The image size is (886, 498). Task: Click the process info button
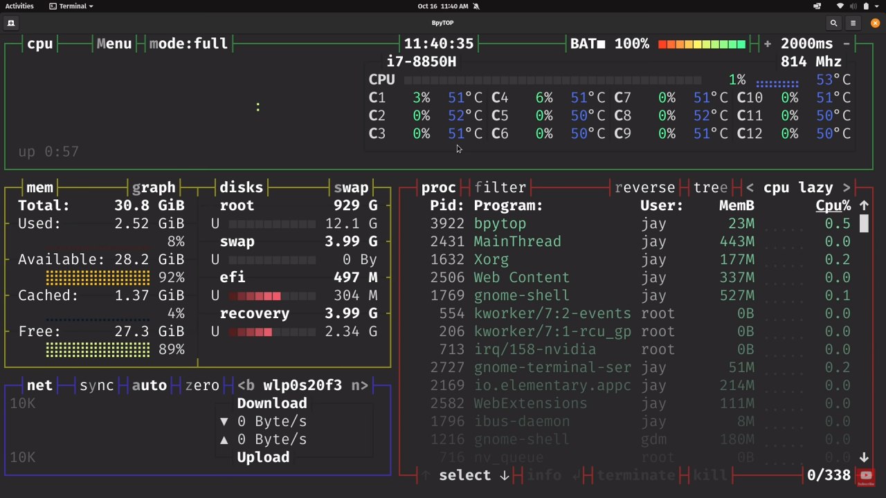544,475
